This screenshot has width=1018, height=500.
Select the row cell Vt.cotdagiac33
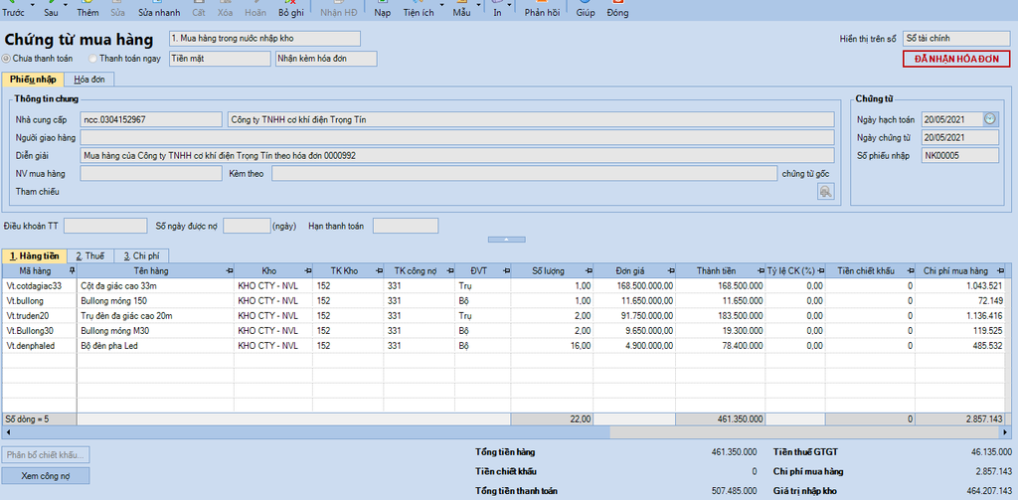40,285
